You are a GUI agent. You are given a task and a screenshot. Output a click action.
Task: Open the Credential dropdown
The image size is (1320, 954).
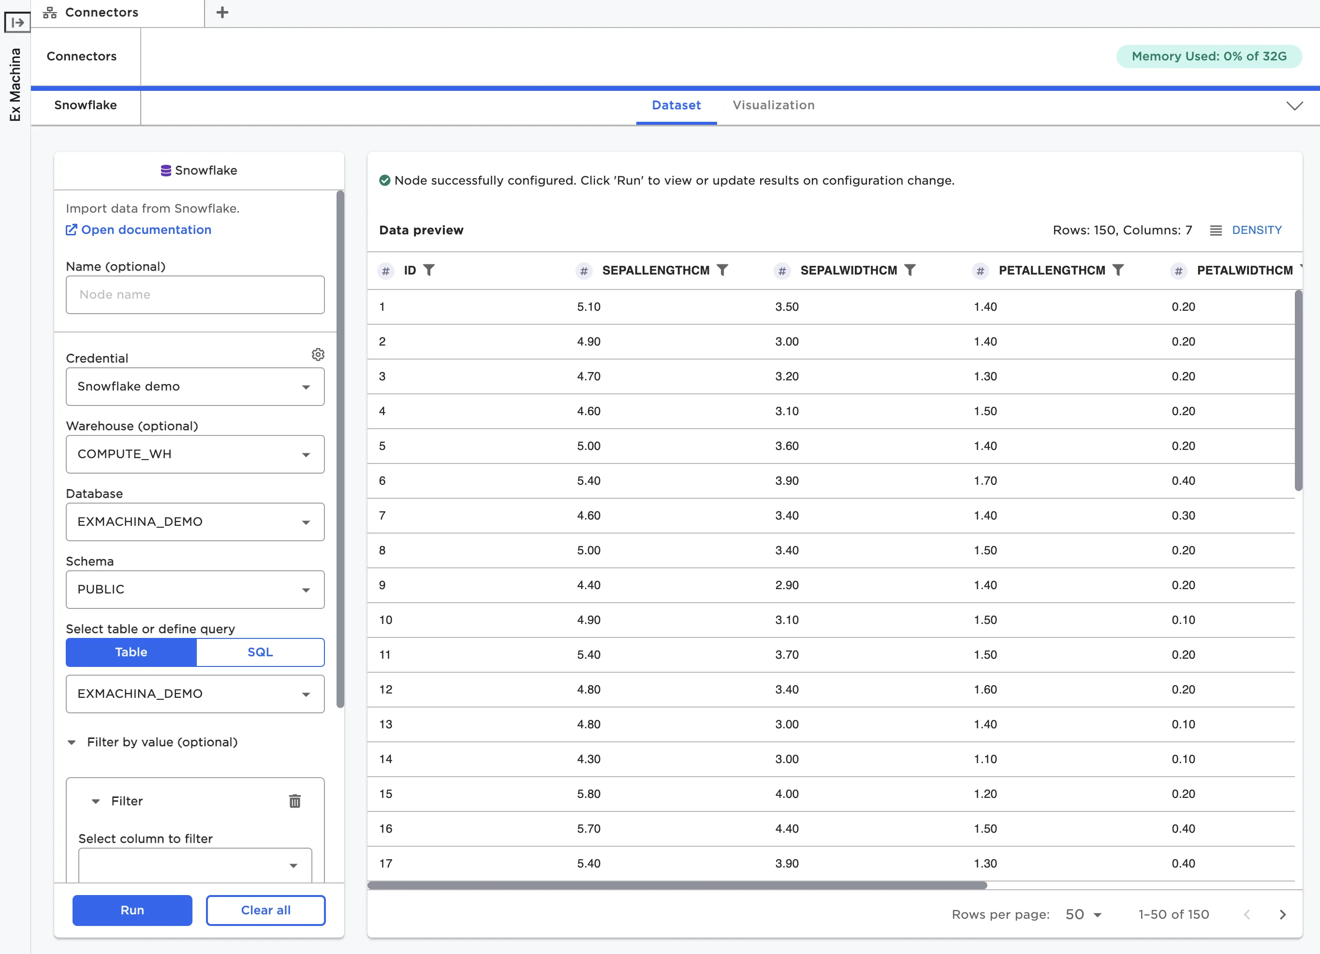pyautogui.click(x=195, y=386)
